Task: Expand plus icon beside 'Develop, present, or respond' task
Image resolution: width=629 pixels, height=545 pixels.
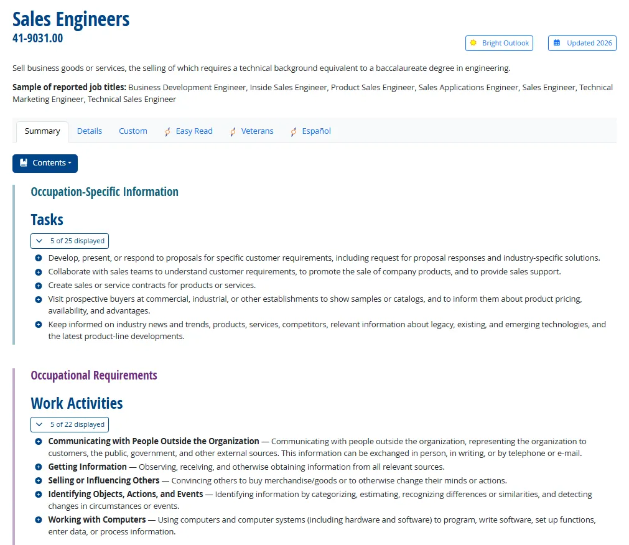Action: [39, 258]
